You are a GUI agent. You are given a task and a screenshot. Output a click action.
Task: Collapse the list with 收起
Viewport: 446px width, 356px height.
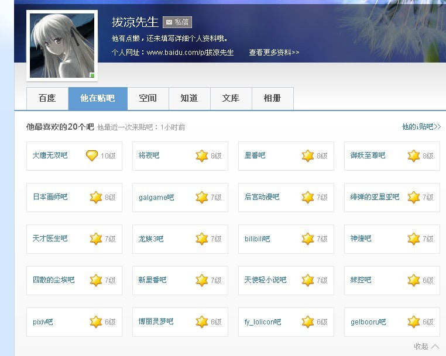click(x=426, y=346)
